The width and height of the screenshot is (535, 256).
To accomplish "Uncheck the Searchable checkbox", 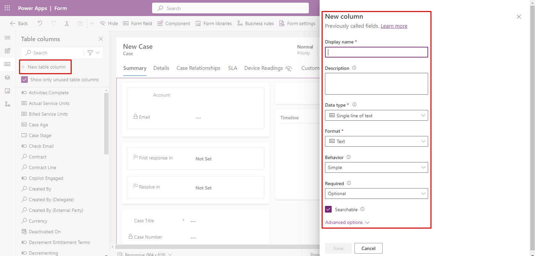I will tap(328, 209).
